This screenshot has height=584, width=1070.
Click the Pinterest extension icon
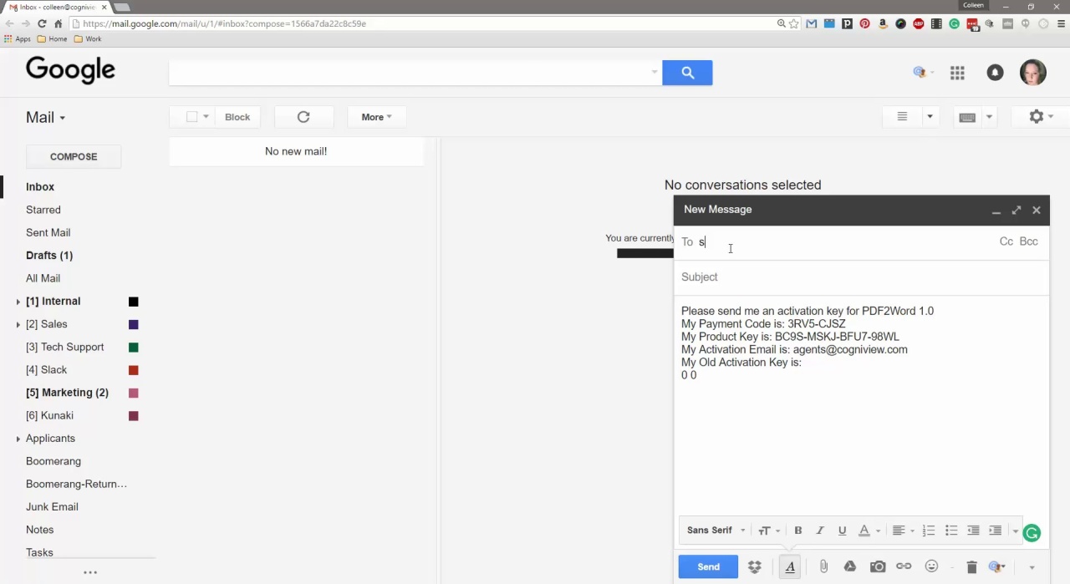[864, 23]
